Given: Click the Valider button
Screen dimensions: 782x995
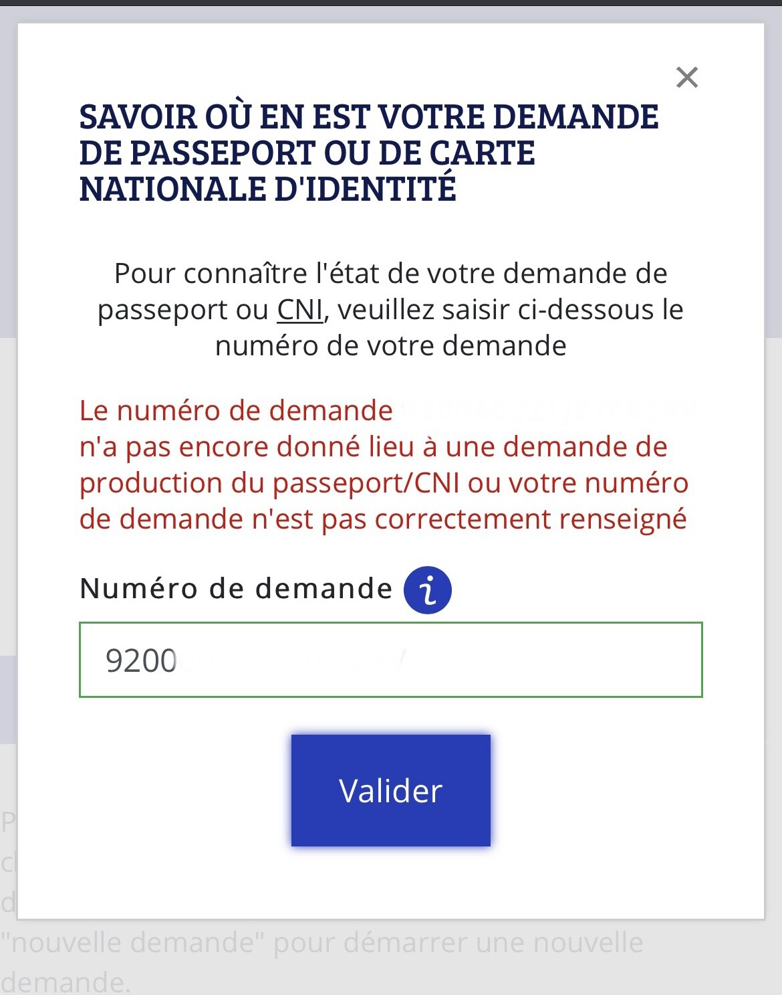Looking at the screenshot, I should click(391, 790).
